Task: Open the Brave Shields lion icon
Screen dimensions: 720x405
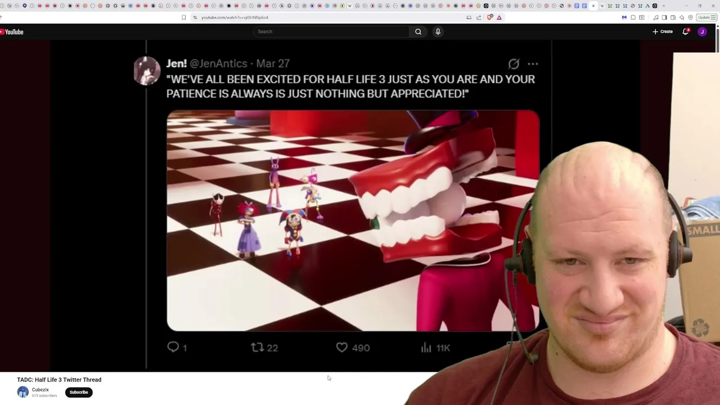Action: 489,17
